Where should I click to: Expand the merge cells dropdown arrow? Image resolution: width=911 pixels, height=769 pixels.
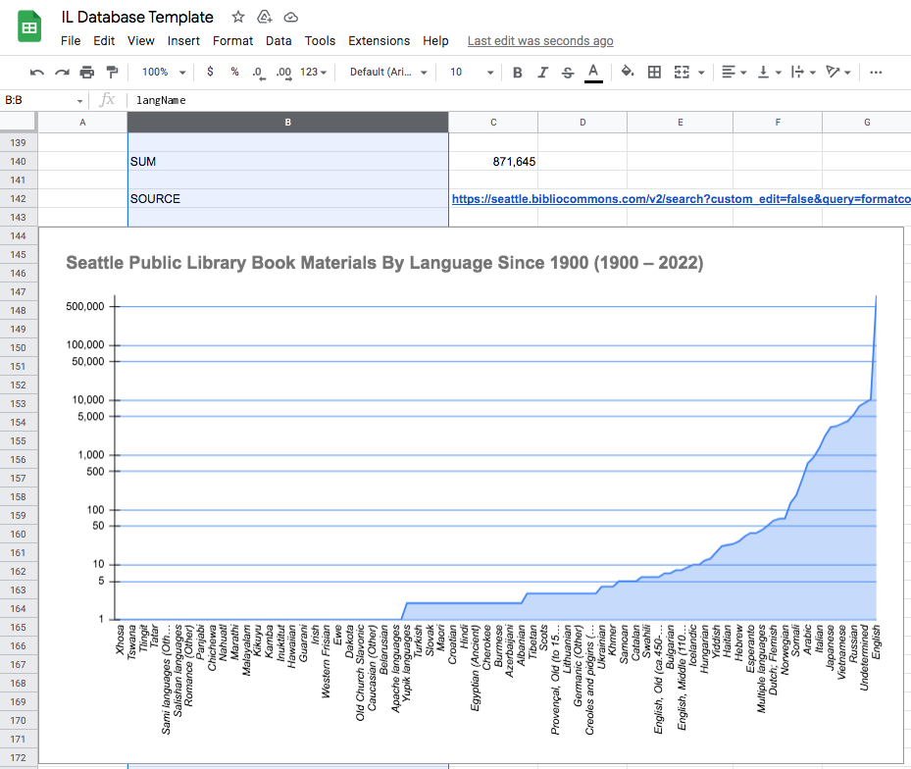click(701, 73)
